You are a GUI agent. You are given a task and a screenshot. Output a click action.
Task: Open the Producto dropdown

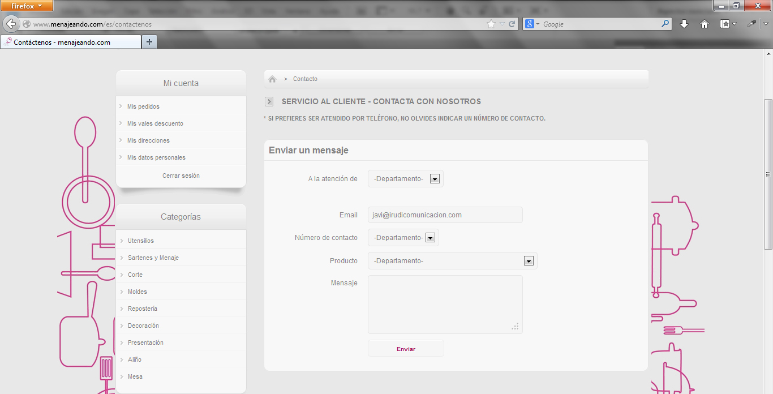click(x=453, y=261)
